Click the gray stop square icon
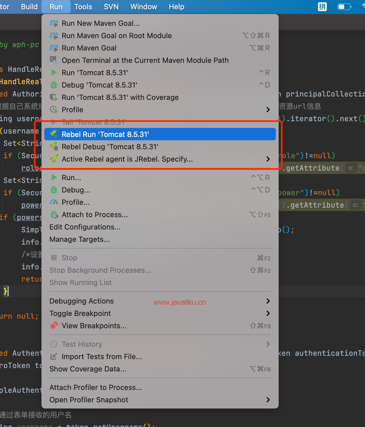 click(x=54, y=258)
